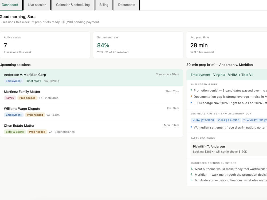Image resolution: width=267 pixels, height=200 pixels.
Task: Go to Calendar & scheduling tab
Action: (73, 5)
